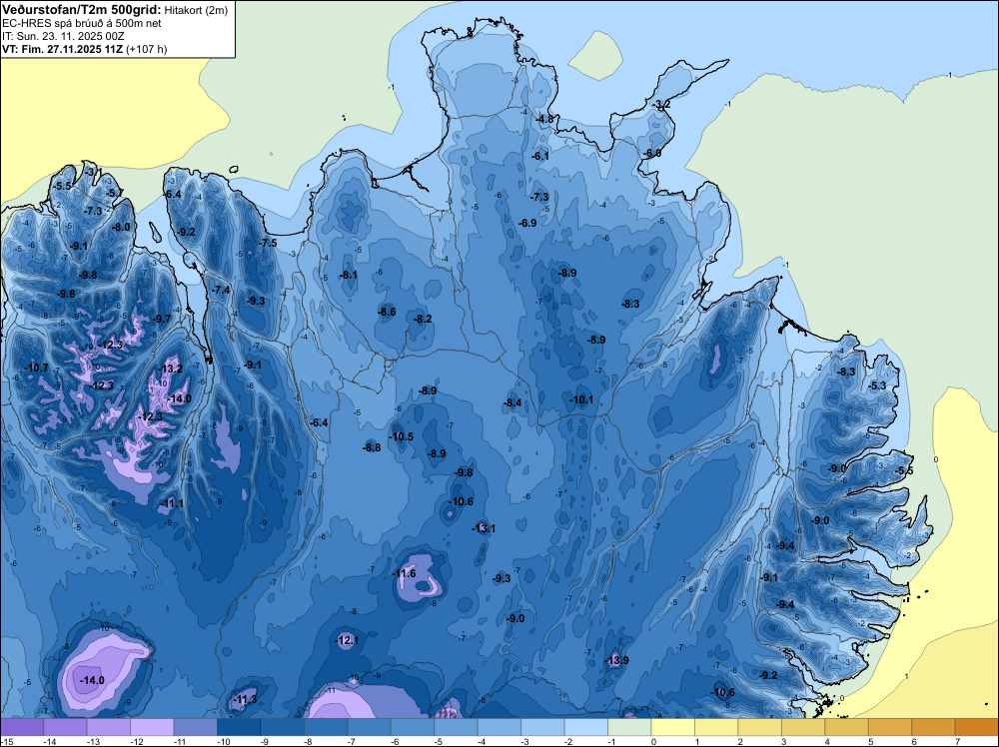Screen dimensions: 999x747
Task: Click the -8.6 temperature value on map
Action: (386, 312)
